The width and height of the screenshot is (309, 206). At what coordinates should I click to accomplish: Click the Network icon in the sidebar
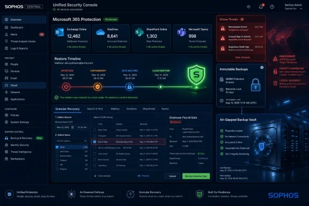point(6,92)
